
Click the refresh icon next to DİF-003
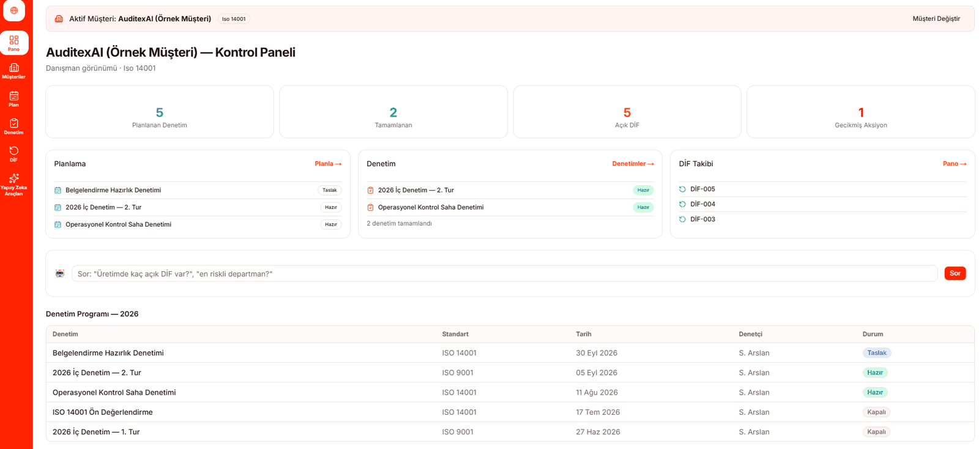click(x=682, y=219)
